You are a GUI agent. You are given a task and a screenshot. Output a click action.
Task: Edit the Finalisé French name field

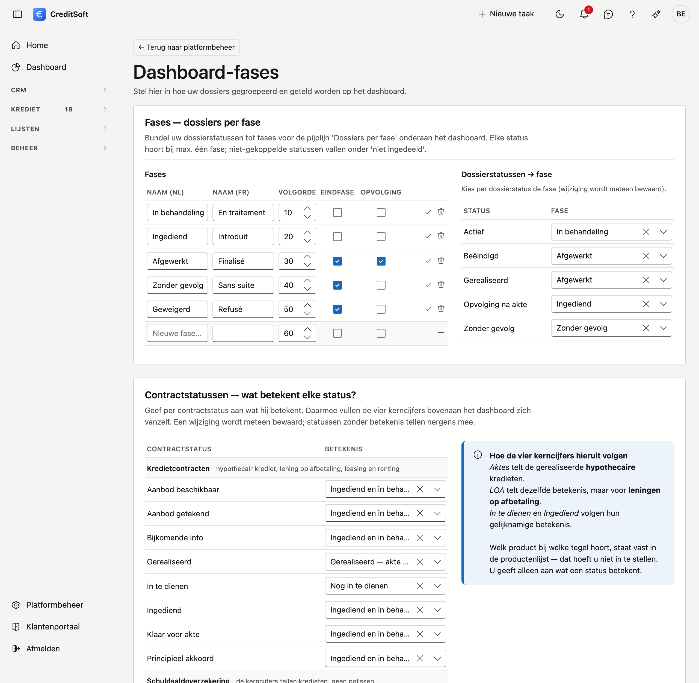click(x=243, y=261)
